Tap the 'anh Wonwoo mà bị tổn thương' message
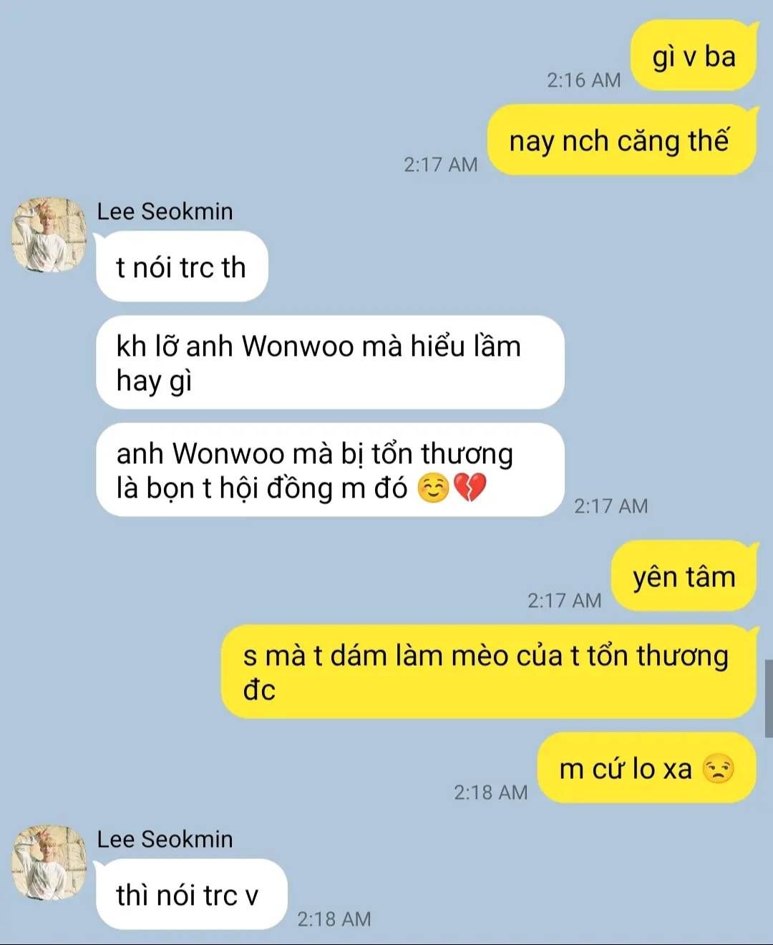Viewport: 773px width, 945px height. click(330, 470)
